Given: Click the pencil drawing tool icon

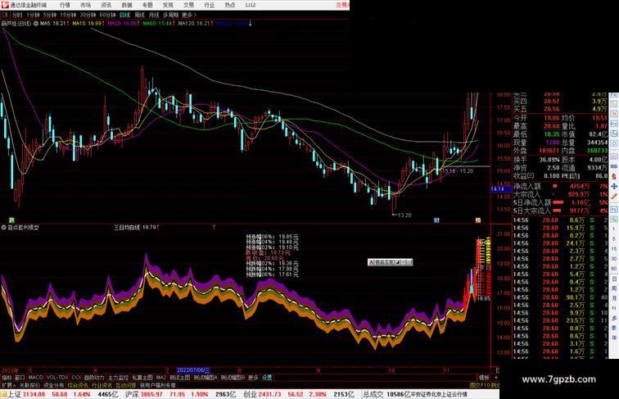Looking at the screenshot, I should click(614, 196).
